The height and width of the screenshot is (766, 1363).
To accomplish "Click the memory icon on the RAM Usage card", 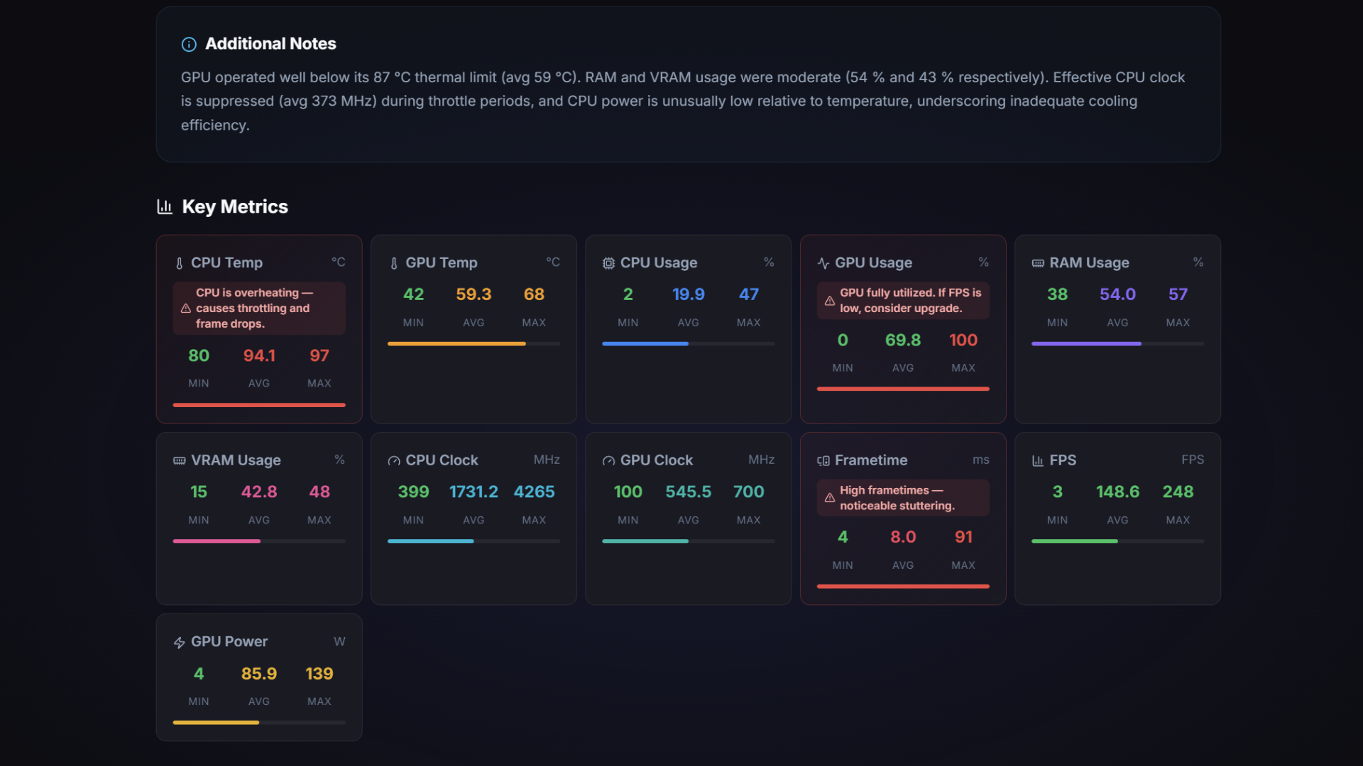I will pos(1036,262).
